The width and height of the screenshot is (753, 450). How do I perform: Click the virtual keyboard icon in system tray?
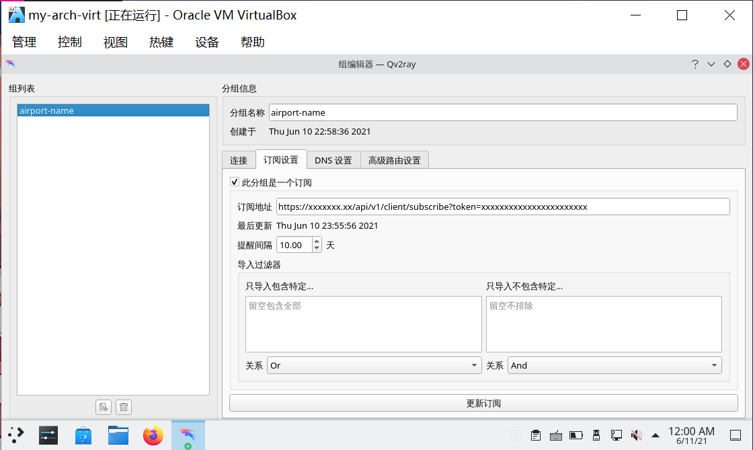coord(556,435)
